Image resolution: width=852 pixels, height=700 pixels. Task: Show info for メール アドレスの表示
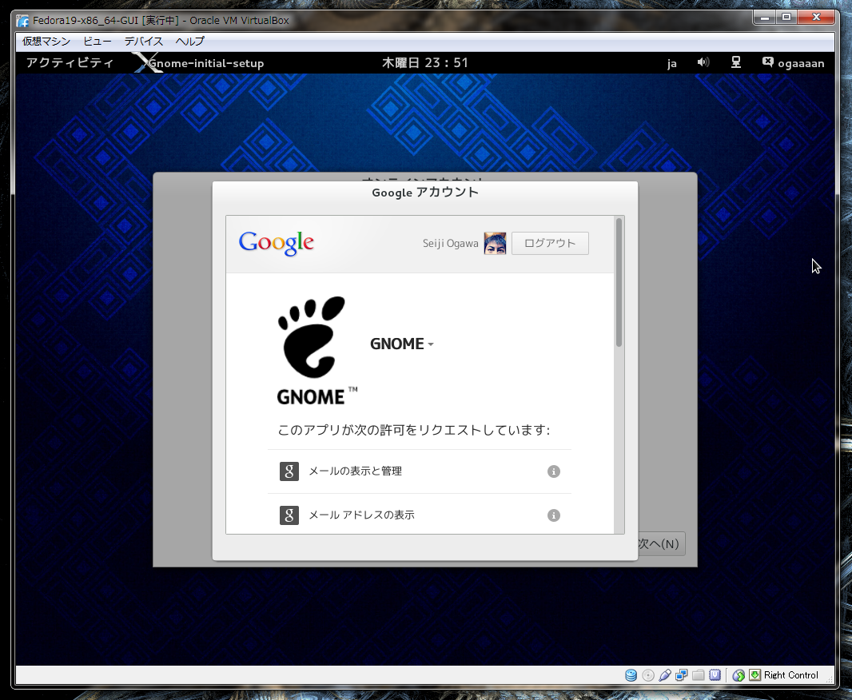(554, 515)
